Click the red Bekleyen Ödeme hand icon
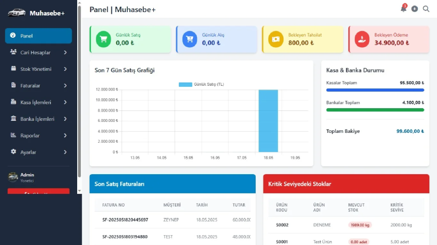 point(362,40)
